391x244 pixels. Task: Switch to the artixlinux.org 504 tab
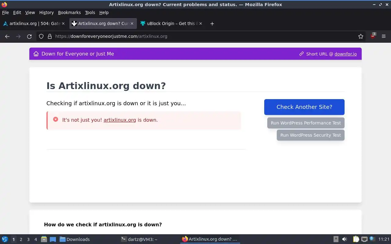[x=34, y=23]
